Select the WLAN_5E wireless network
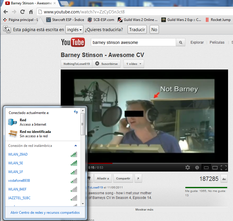 point(43,163)
